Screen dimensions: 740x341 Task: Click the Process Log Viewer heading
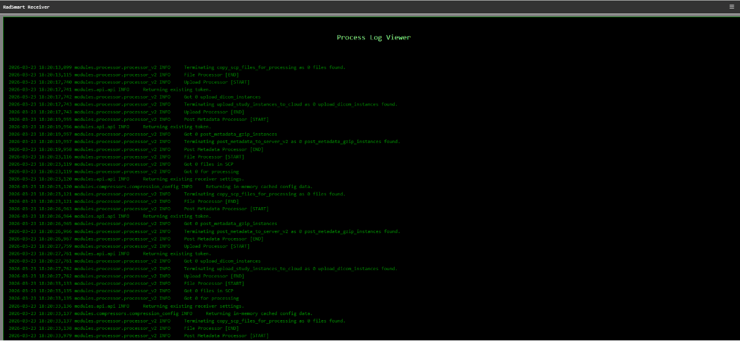[374, 37]
